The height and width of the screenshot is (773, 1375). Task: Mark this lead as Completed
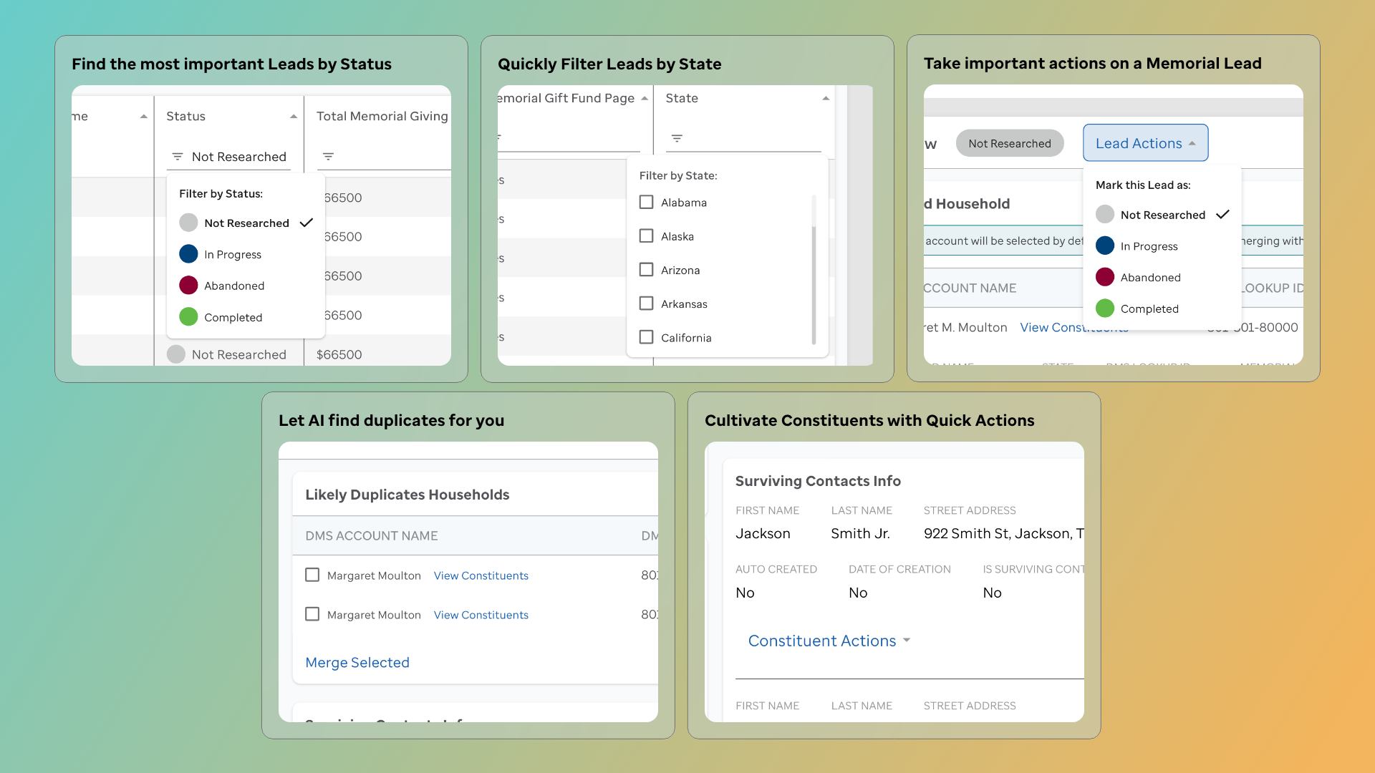point(1149,308)
